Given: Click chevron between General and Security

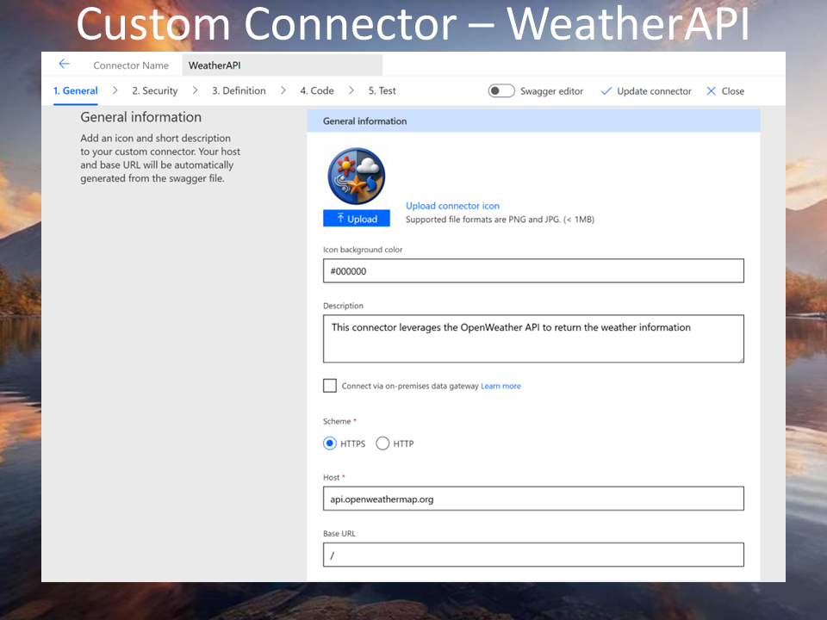Looking at the screenshot, I should pos(115,90).
